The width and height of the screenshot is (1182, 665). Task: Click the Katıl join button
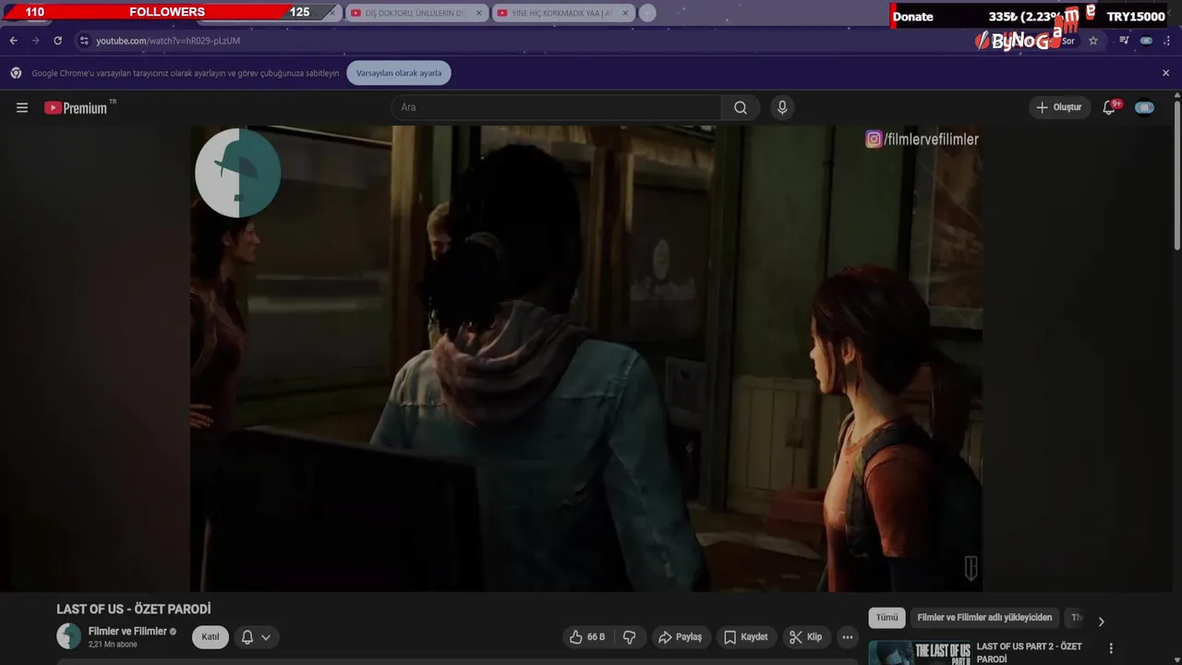tap(211, 637)
